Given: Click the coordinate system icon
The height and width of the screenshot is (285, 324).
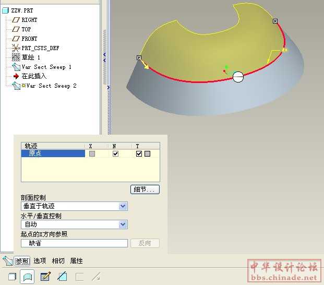Looking at the screenshot, I should point(16,48).
